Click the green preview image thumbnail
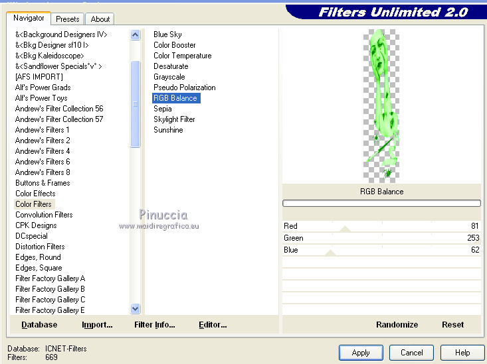Screen dimensions: 487x364 click(381, 106)
